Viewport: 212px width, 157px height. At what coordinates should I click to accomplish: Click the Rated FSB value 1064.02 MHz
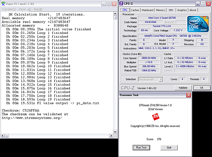(149, 70)
